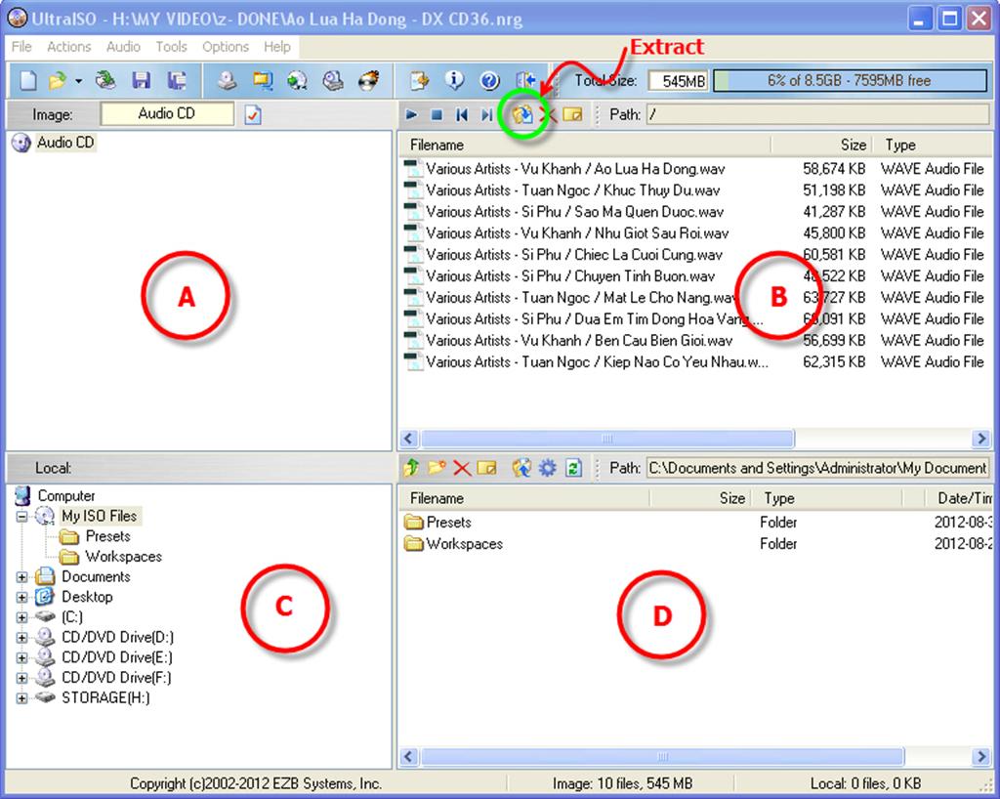Click the Exit door icon

(x=525, y=80)
